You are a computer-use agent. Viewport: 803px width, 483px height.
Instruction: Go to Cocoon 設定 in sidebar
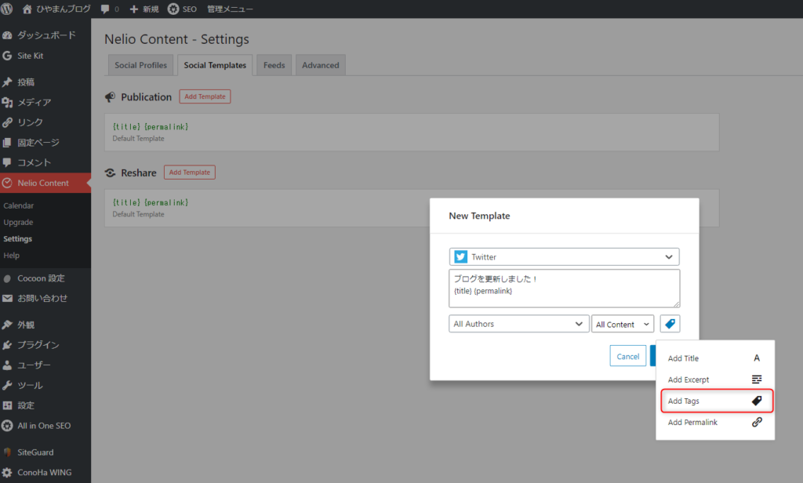tap(41, 278)
